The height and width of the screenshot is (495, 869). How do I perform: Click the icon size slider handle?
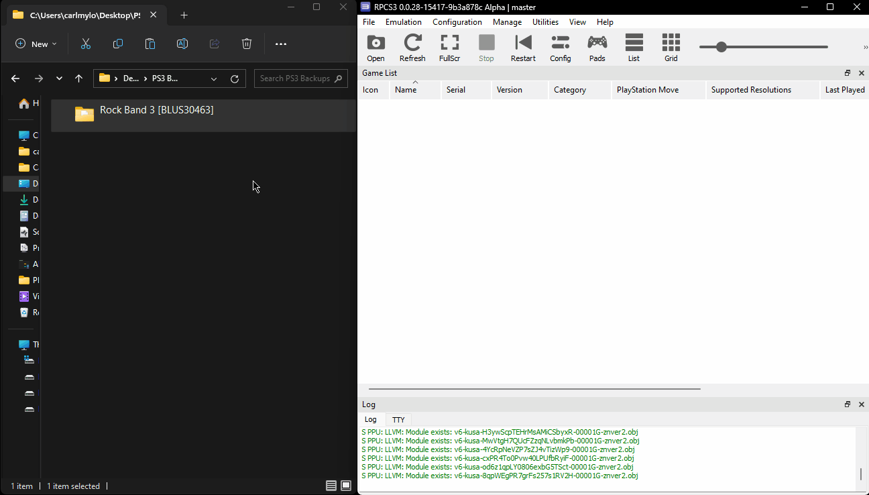[x=721, y=47]
